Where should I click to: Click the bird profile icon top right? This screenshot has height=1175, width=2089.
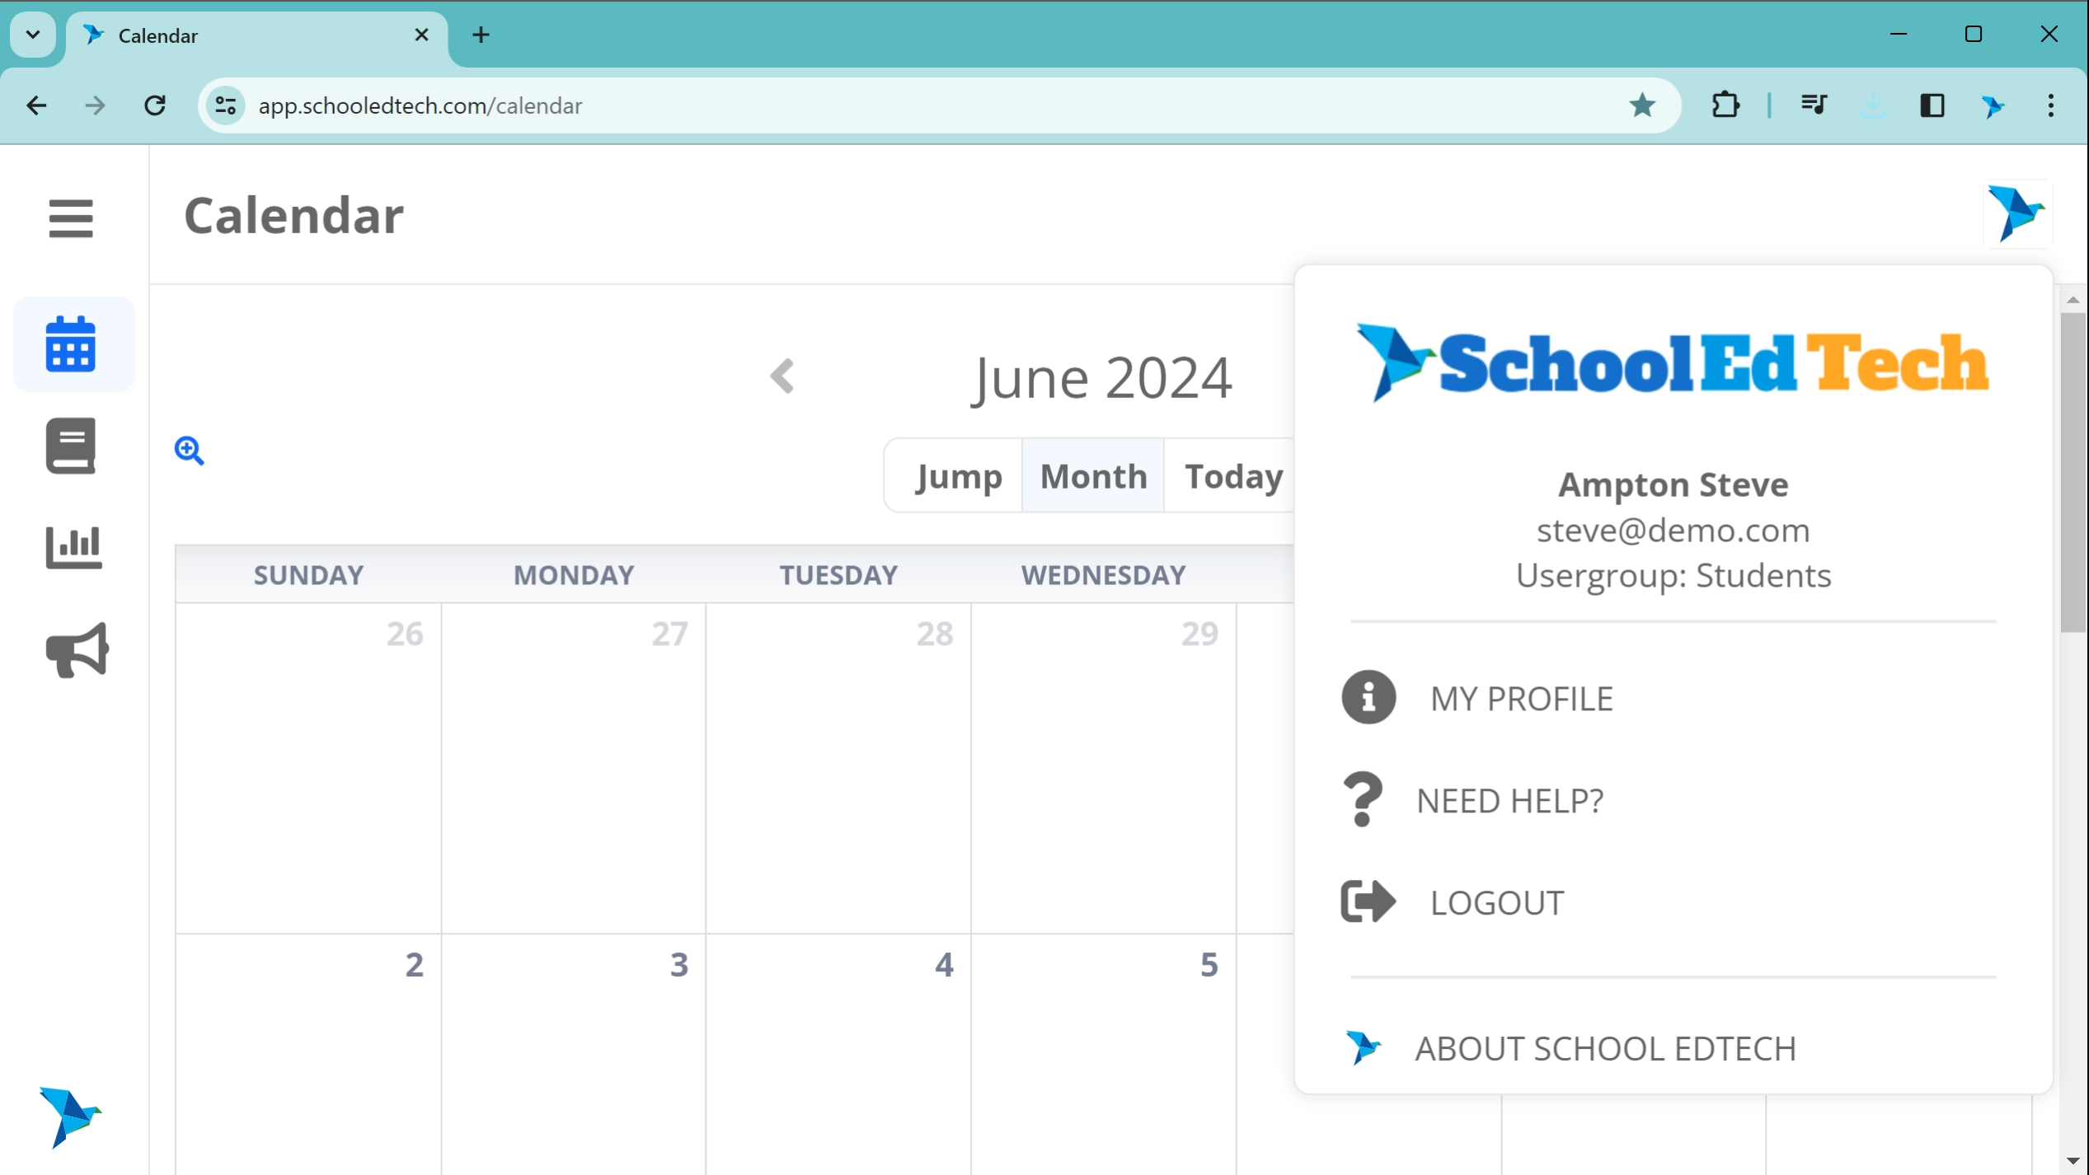point(2016,214)
